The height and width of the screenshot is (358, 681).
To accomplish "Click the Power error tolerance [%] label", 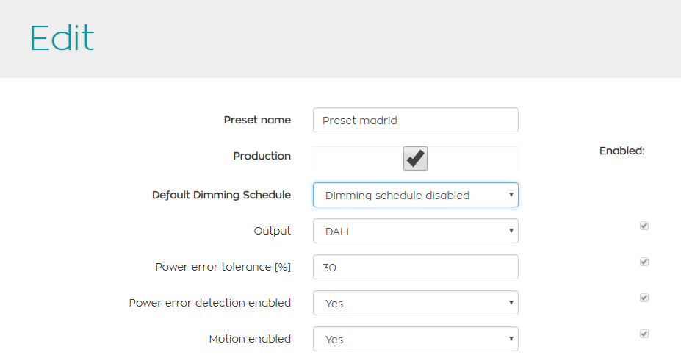I will (223, 267).
